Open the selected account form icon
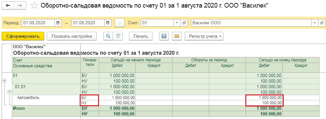 [184, 23]
